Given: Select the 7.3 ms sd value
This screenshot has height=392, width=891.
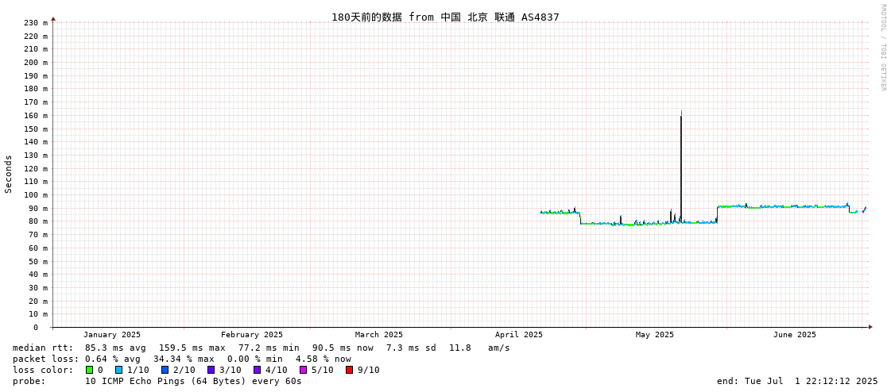Looking at the screenshot, I should (x=412, y=348).
